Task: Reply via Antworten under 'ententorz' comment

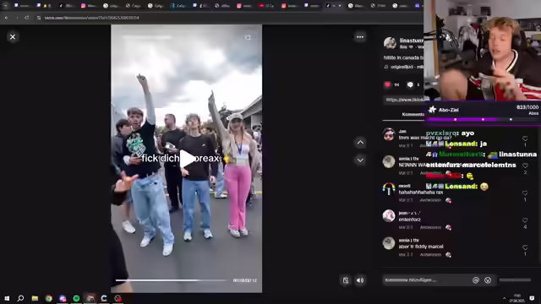Action: click(x=430, y=227)
